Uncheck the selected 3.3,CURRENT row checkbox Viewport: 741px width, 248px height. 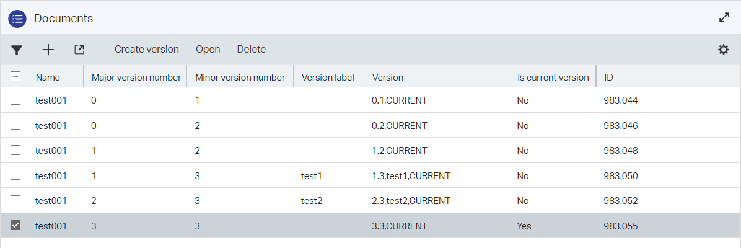pos(16,225)
